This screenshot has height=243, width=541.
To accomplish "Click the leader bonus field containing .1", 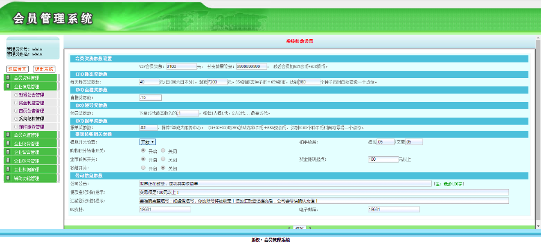I will coord(188,113).
